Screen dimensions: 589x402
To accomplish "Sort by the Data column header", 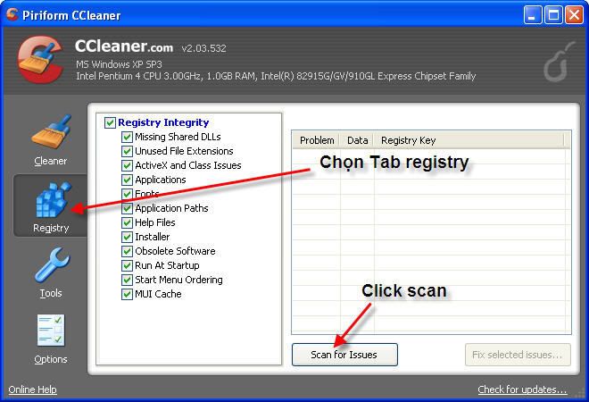I will tap(357, 140).
